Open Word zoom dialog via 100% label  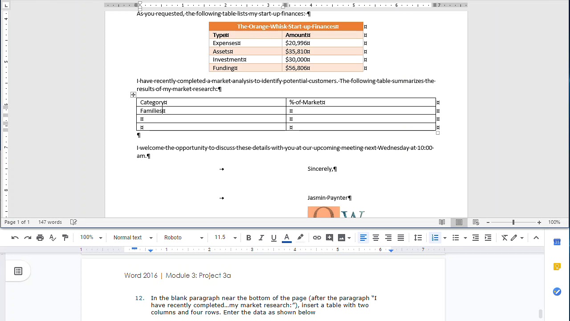coord(554,222)
